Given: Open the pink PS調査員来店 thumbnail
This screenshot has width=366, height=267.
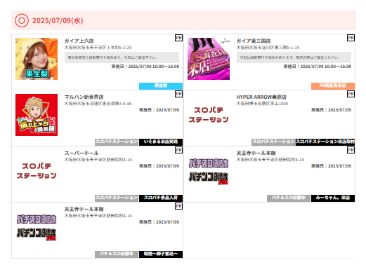Looking at the screenshot, I should (x=209, y=59).
